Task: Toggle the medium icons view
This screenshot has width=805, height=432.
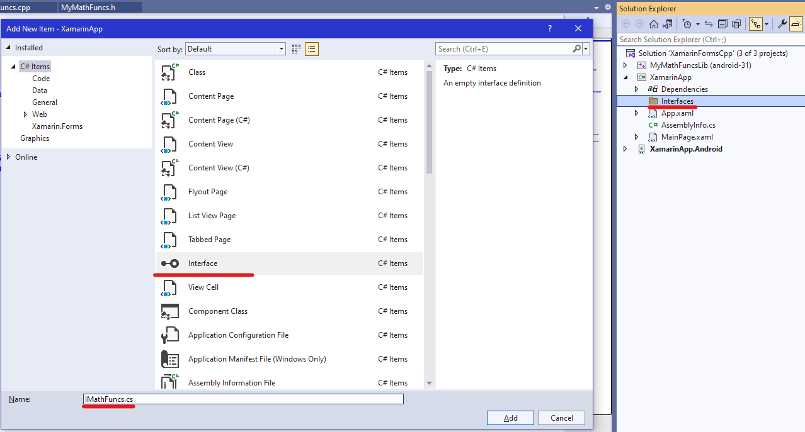Action: coord(295,48)
